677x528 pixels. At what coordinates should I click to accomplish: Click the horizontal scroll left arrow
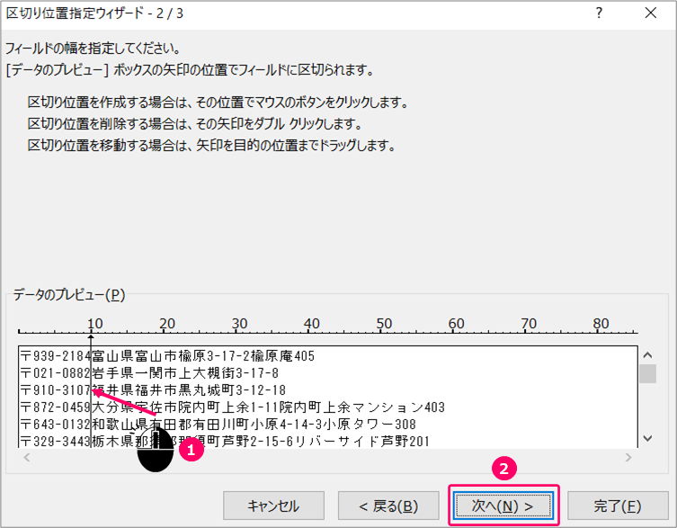pyautogui.click(x=27, y=457)
